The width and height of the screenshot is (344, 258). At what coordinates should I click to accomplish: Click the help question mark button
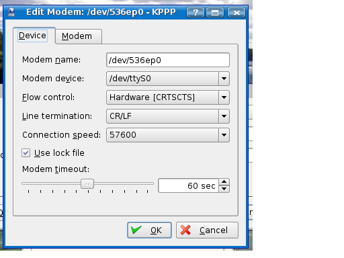[x=196, y=12]
